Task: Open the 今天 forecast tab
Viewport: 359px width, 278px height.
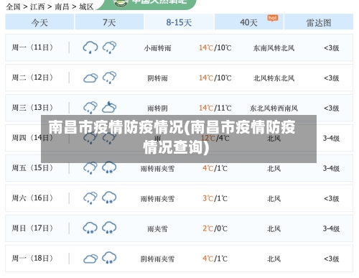Action: click(x=39, y=22)
